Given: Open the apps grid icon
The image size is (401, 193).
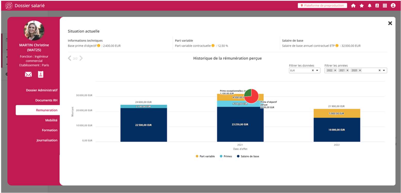Looking at the screenshot, I should (x=385, y=6).
